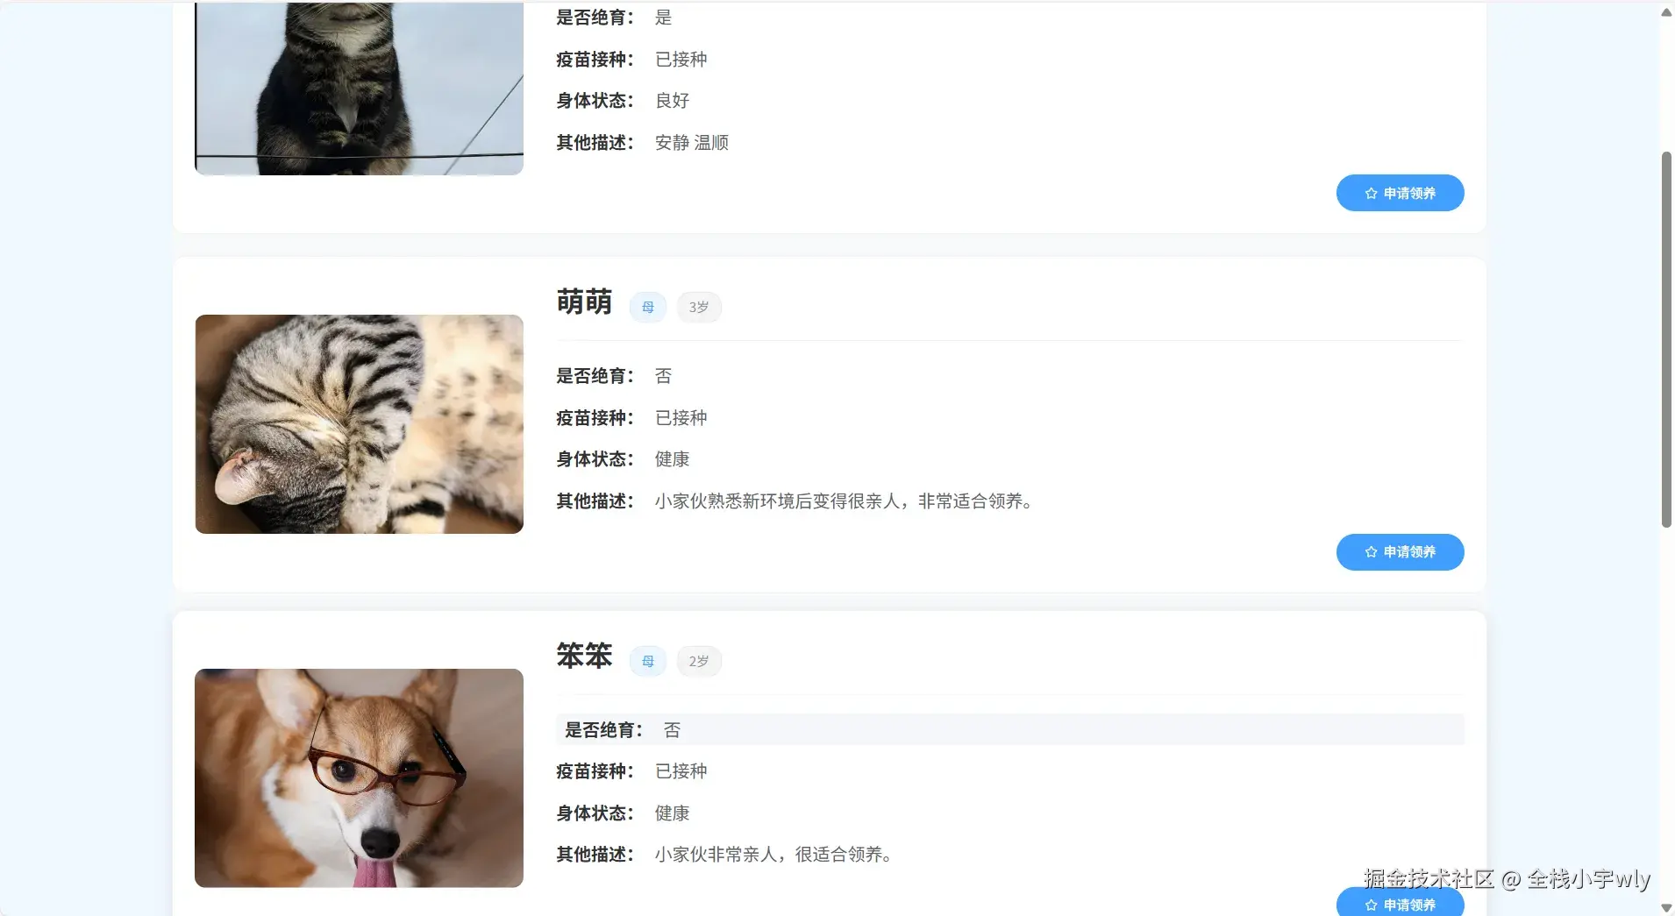Open the corgi with glasses photo

(x=359, y=778)
